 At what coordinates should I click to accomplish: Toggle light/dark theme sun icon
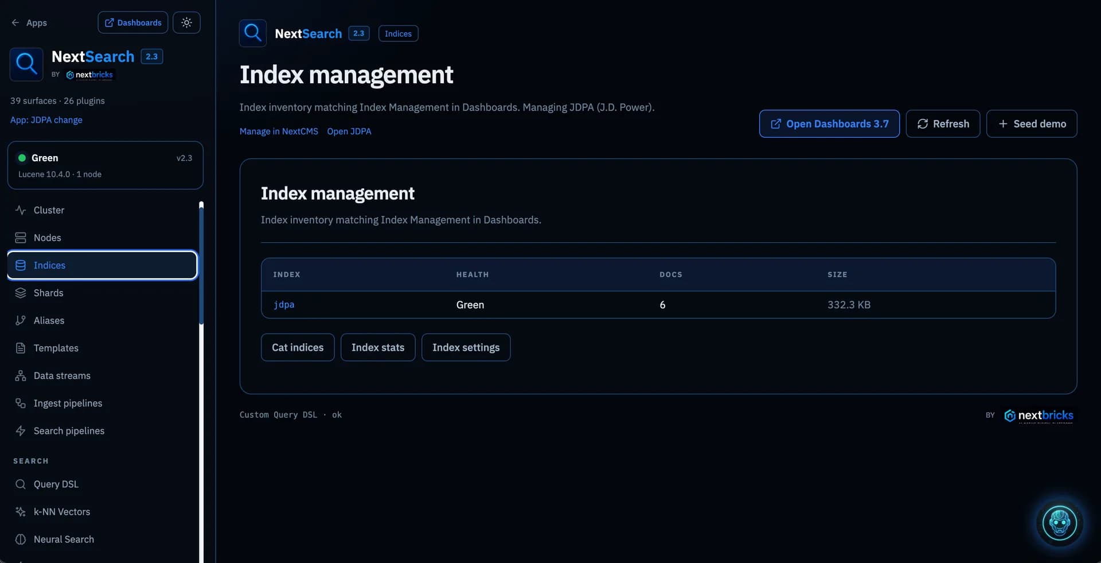186,22
